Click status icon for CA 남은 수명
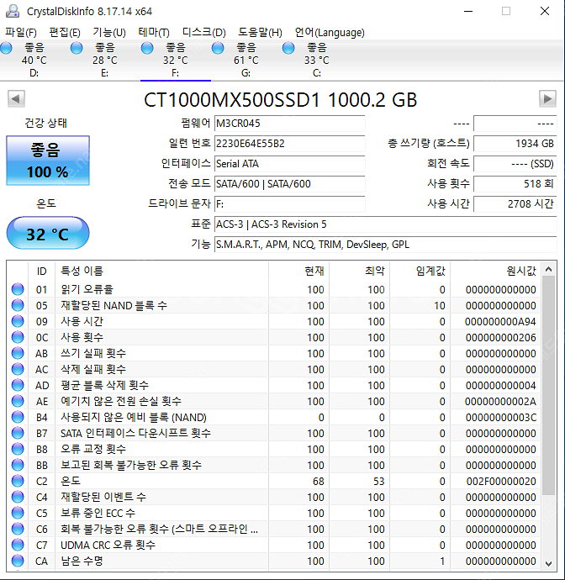 [18, 561]
